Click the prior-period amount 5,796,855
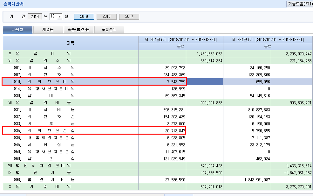The width and height of the screenshot is (313, 196). pos(261,131)
